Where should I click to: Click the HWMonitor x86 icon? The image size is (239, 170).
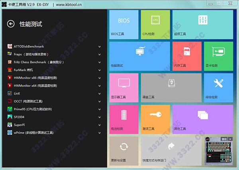click(10, 77)
